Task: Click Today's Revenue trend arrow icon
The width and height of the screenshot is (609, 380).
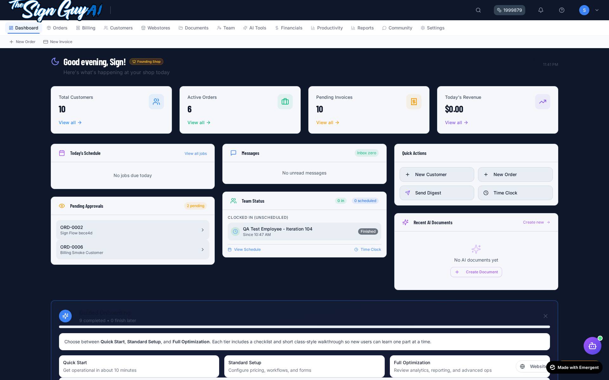Action: click(543, 102)
